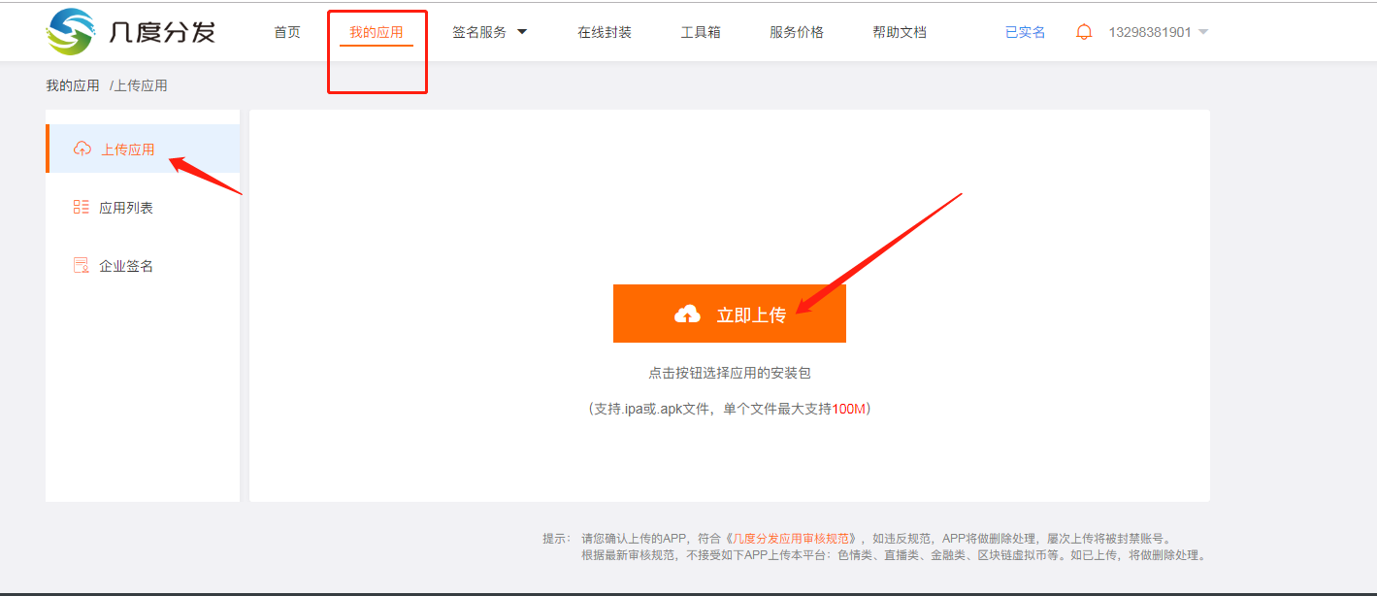Click 上传应用 in the breadcrumb path

click(141, 85)
